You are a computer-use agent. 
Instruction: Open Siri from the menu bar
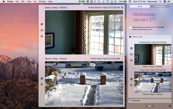tap(165, 1)
